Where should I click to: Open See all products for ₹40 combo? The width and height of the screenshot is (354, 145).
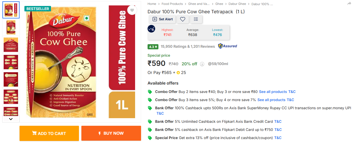click(273, 92)
